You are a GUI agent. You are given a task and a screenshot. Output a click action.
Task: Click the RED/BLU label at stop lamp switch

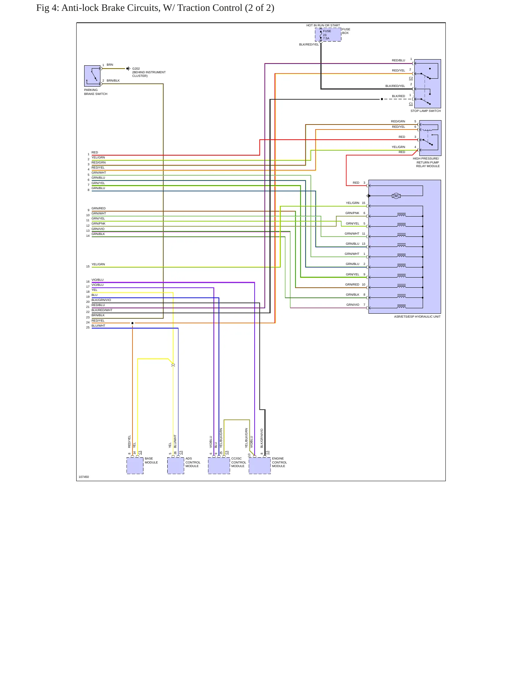[398, 60]
